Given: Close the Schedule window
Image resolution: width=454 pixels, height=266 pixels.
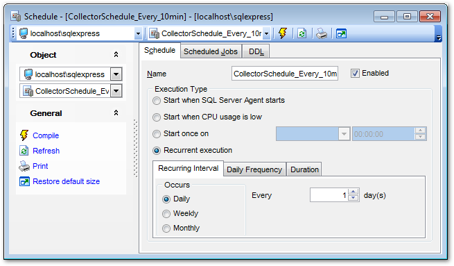Looking at the screenshot, I should [x=430, y=17].
